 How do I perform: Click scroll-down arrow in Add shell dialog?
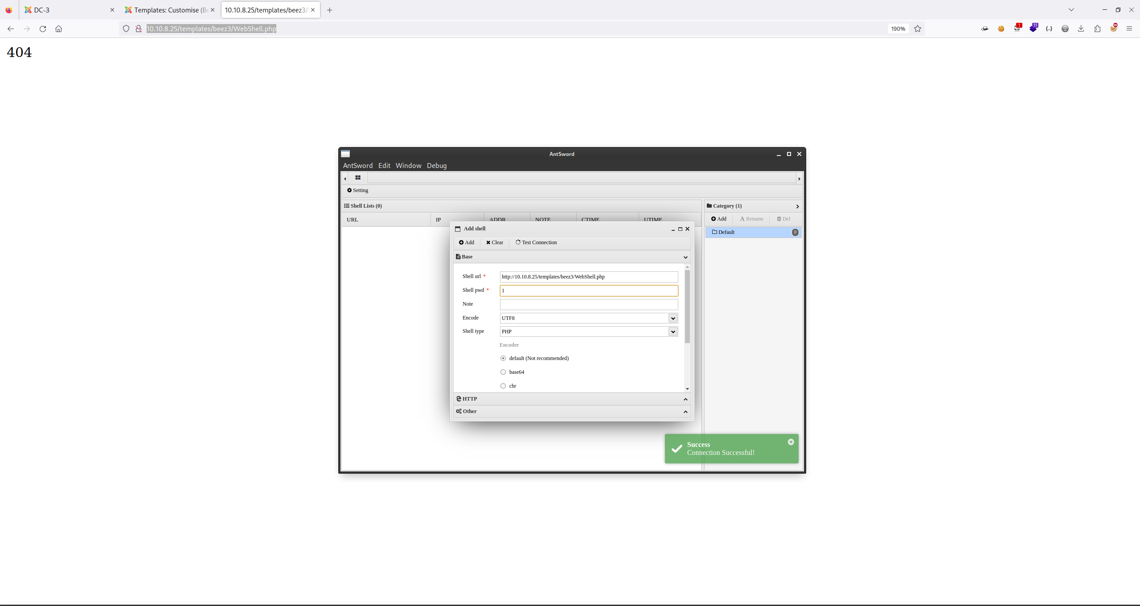coord(687,389)
